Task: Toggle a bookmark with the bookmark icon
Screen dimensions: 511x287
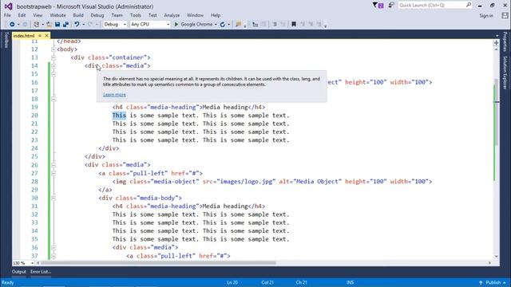Action: (294, 25)
